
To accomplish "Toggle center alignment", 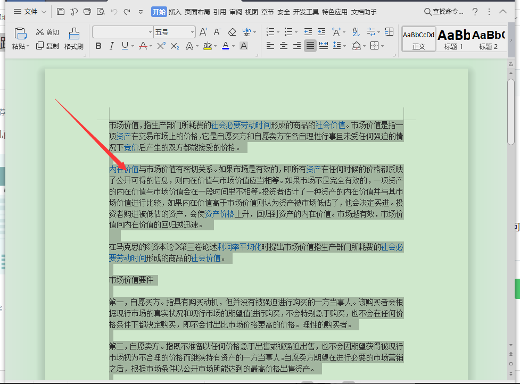I will coord(284,45).
